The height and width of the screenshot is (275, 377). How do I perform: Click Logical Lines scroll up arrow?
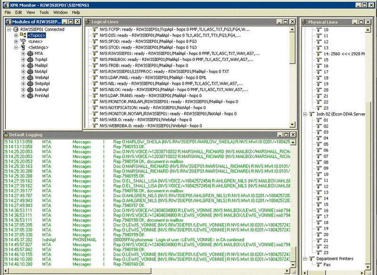(x=292, y=29)
